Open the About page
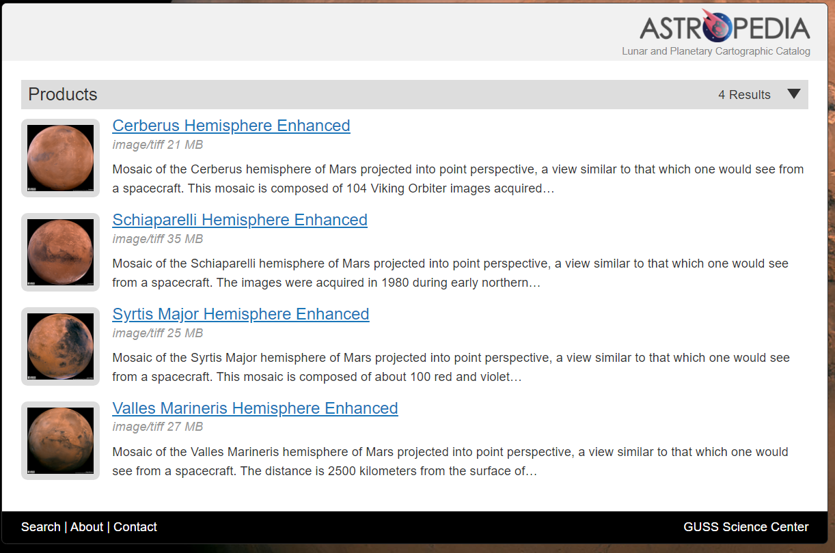 tap(87, 527)
